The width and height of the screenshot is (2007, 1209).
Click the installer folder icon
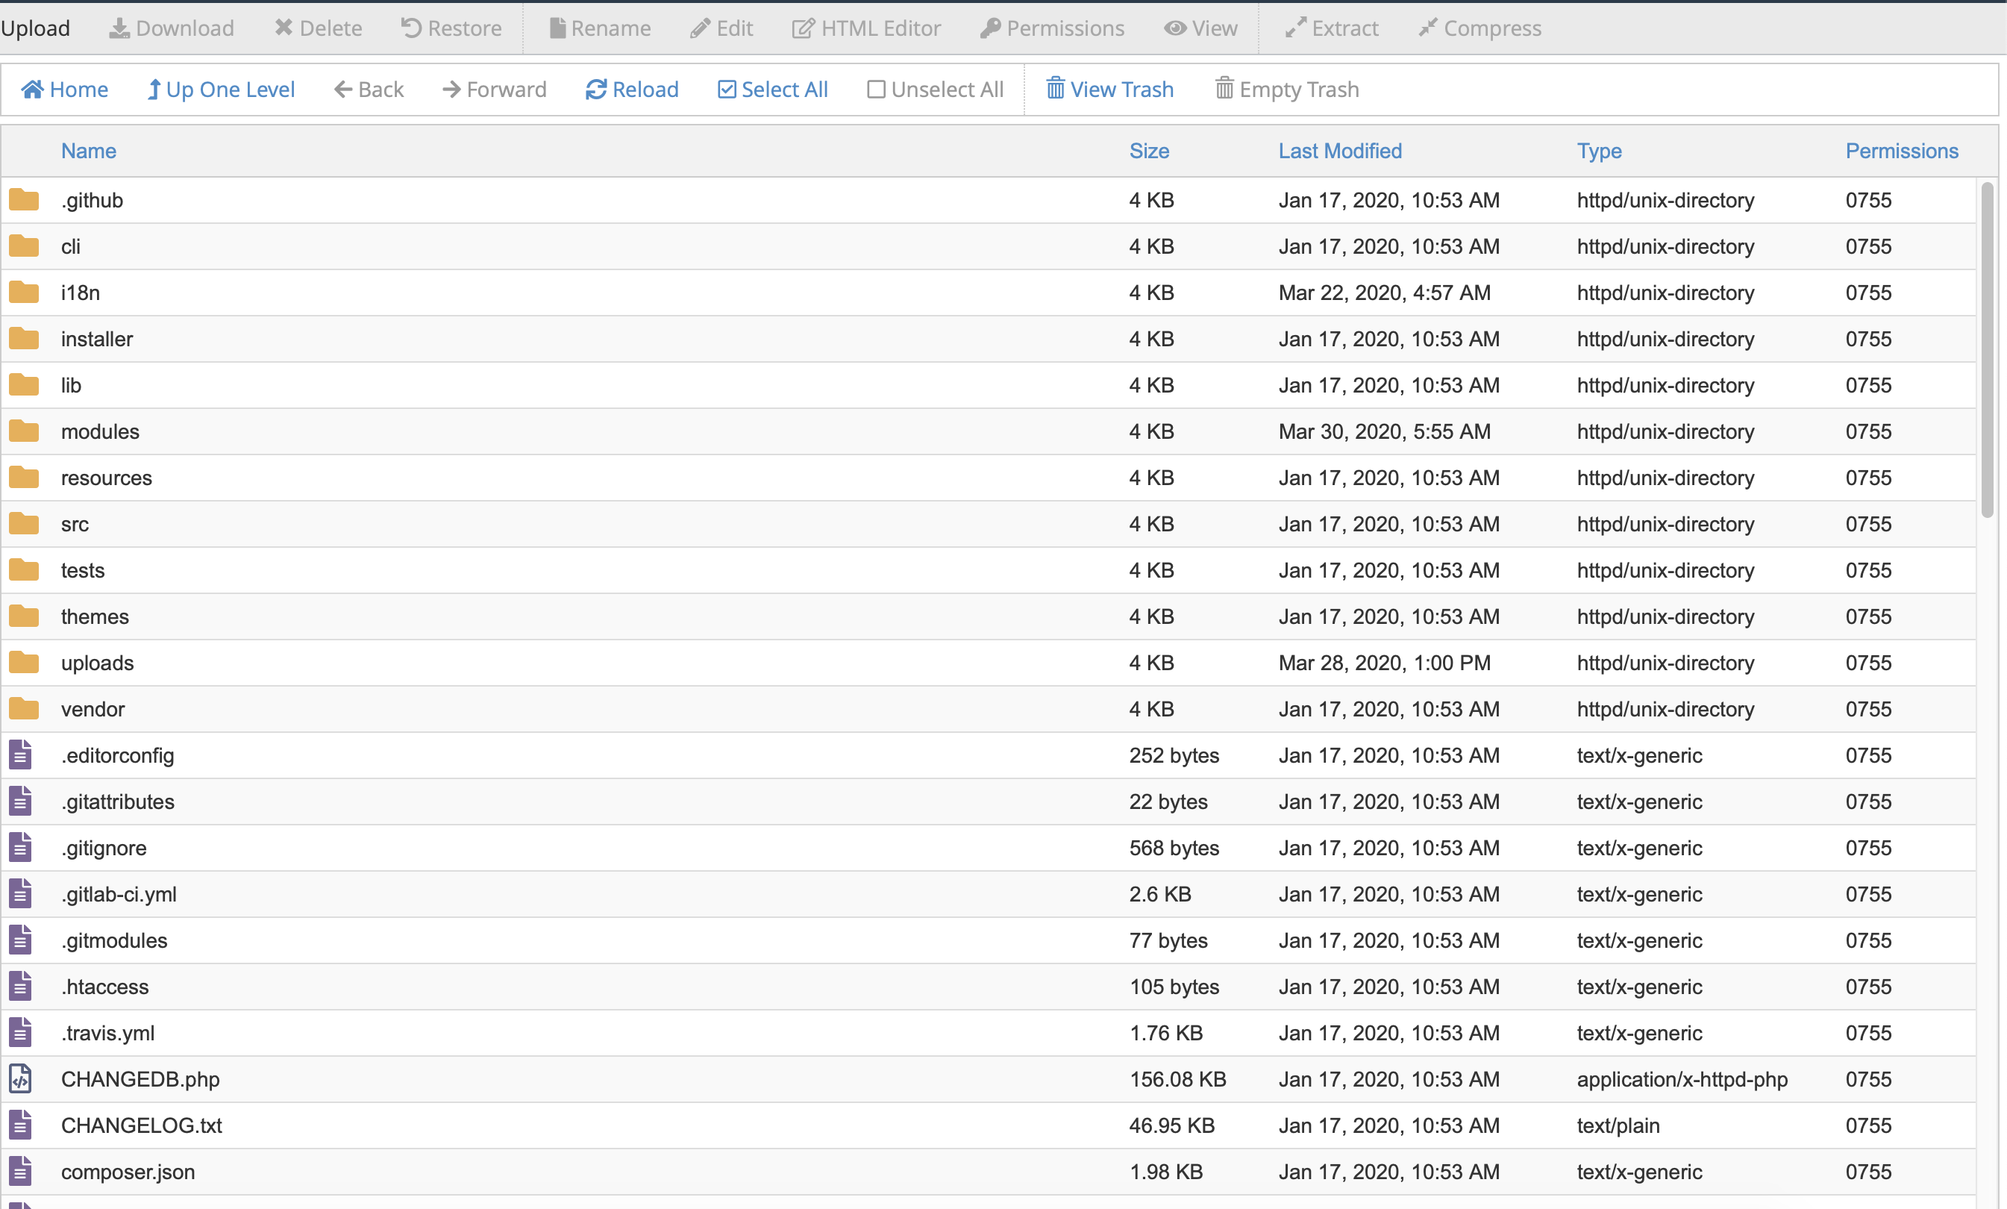[25, 339]
